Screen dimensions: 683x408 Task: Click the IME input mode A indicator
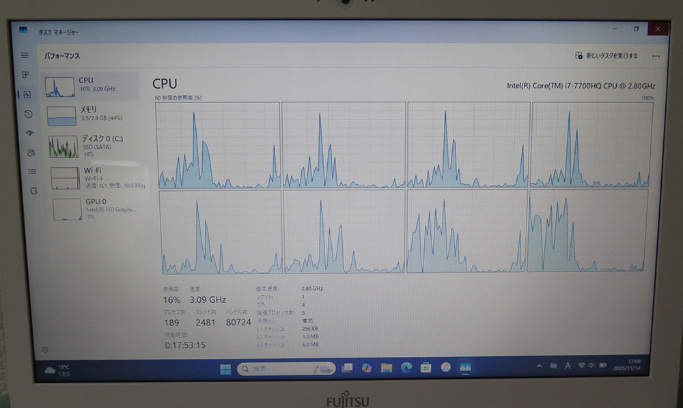click(568, 366)
